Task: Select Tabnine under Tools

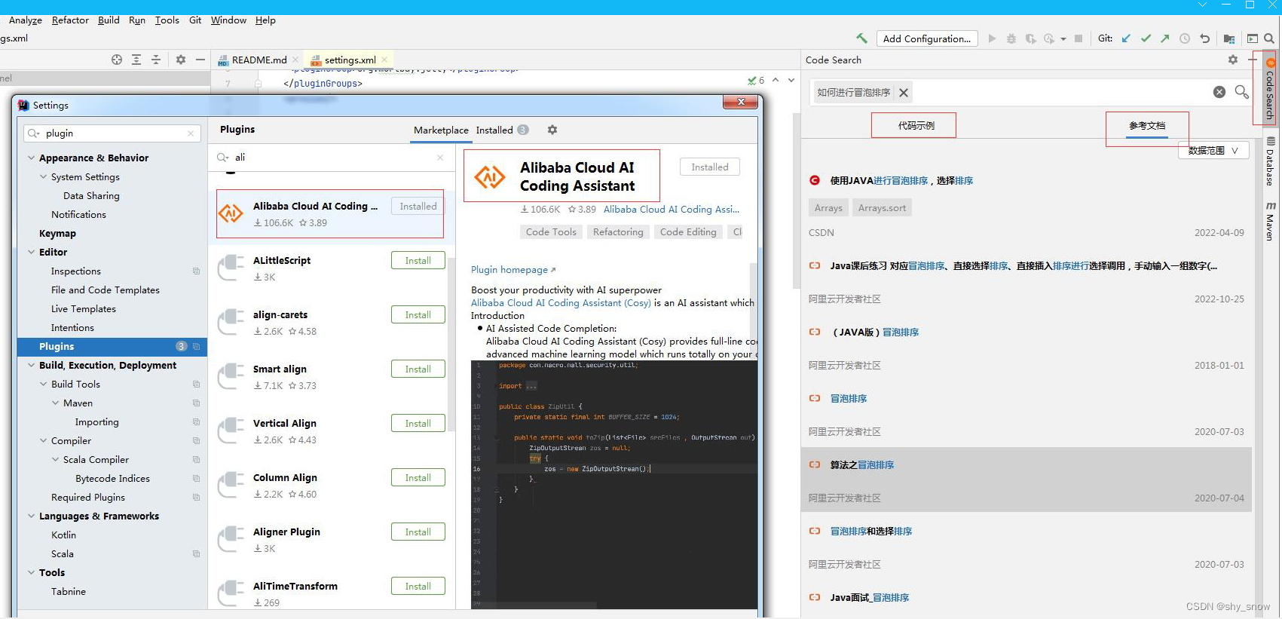Action: pyautogui.click(x=69, y=591)
